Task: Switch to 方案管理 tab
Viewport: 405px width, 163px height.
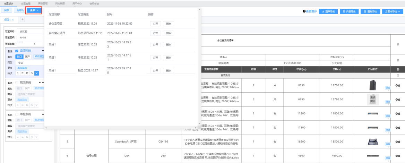Action: [26, 3]
